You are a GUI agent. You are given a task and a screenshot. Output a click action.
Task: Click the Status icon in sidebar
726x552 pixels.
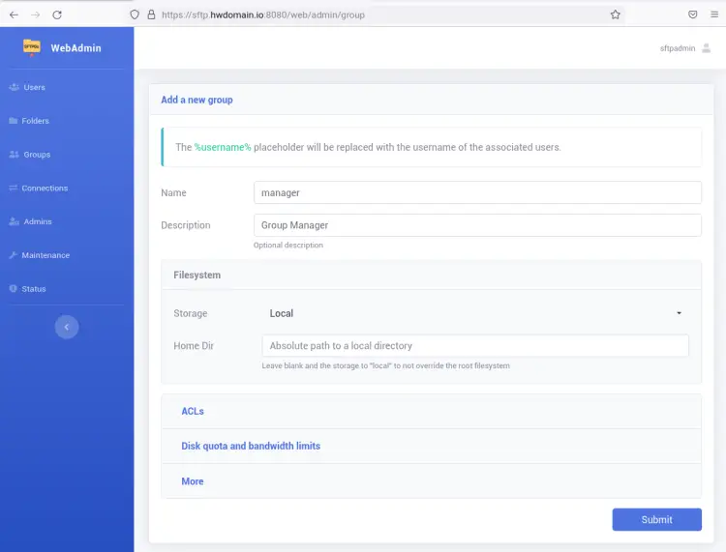tap(14, 289)
